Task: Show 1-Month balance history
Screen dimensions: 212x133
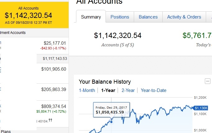Action: tap(87, 90)
